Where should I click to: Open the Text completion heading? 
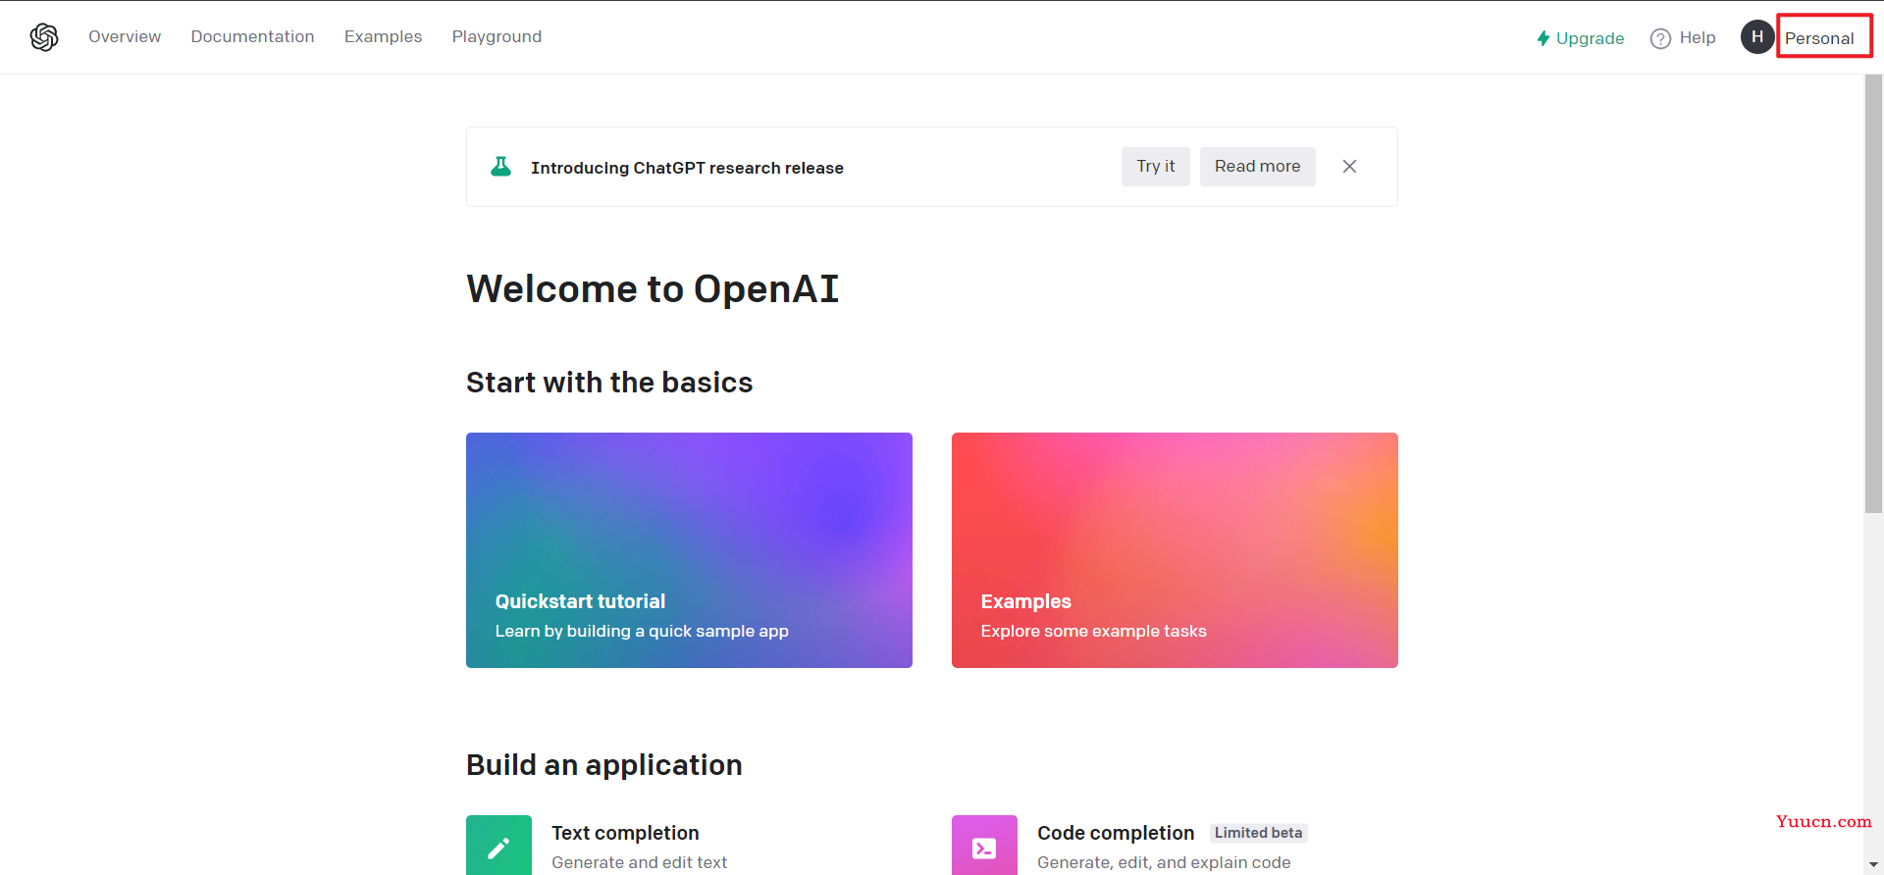(x=625, y=833)
